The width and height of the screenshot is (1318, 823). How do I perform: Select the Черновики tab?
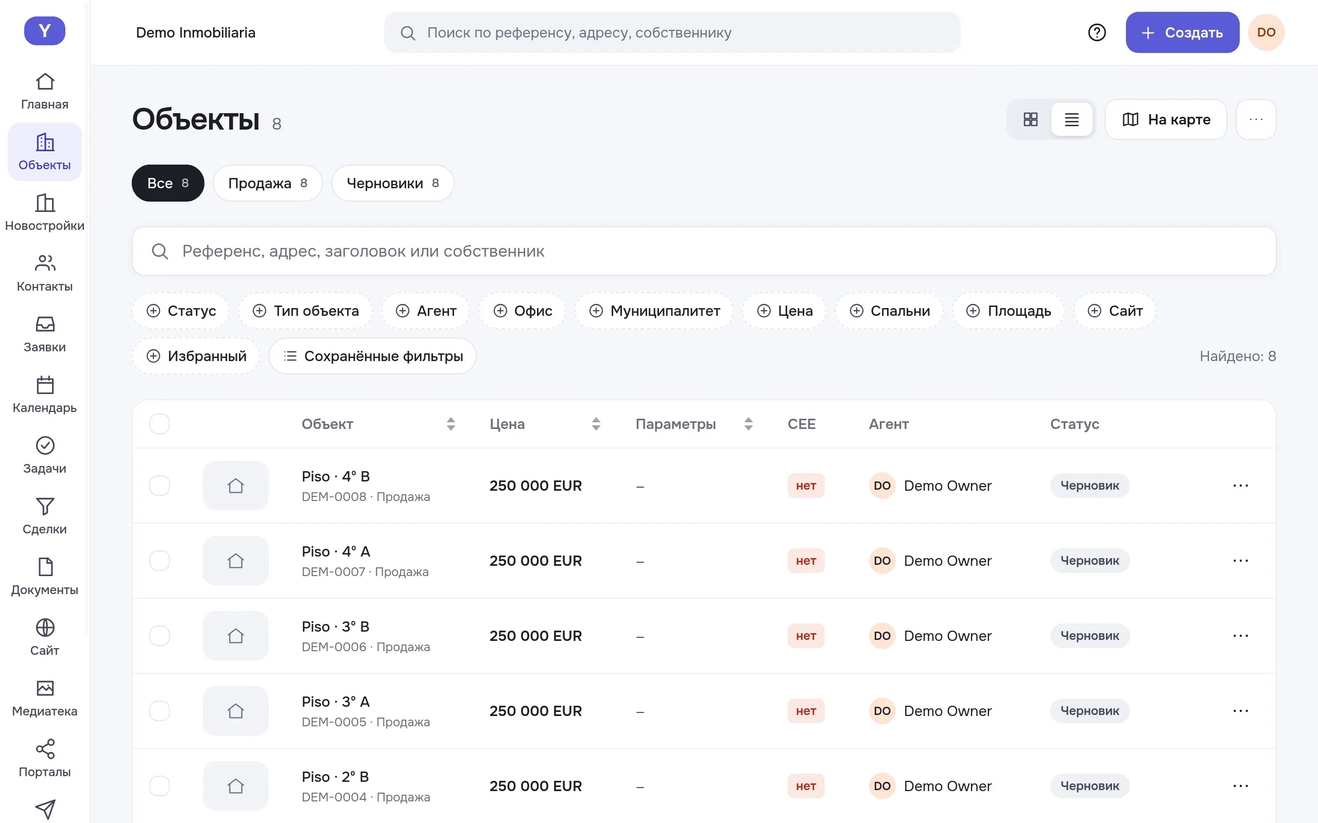(x=393, y=184)
